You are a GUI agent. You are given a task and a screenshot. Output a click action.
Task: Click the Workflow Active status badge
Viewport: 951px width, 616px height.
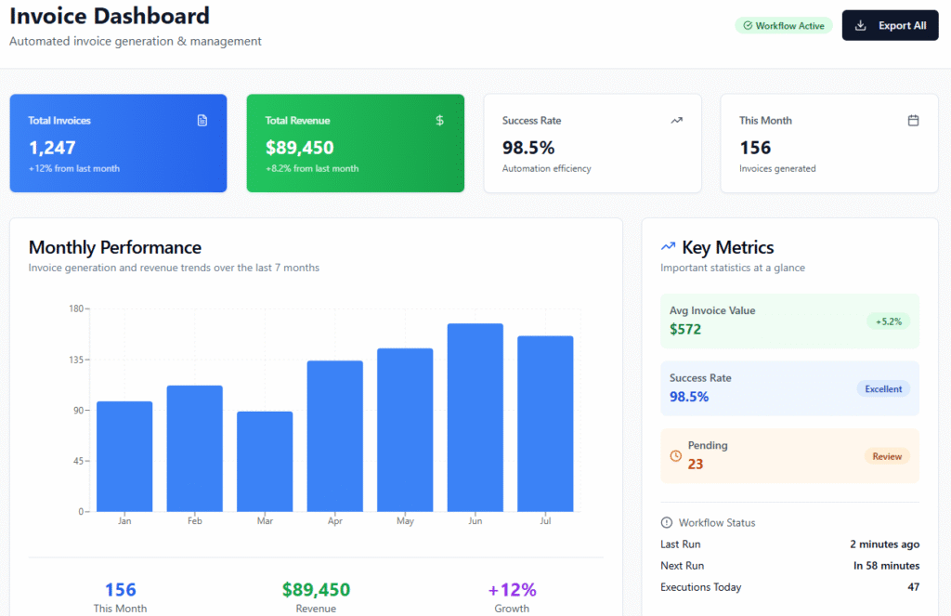[x=784, y=26]
